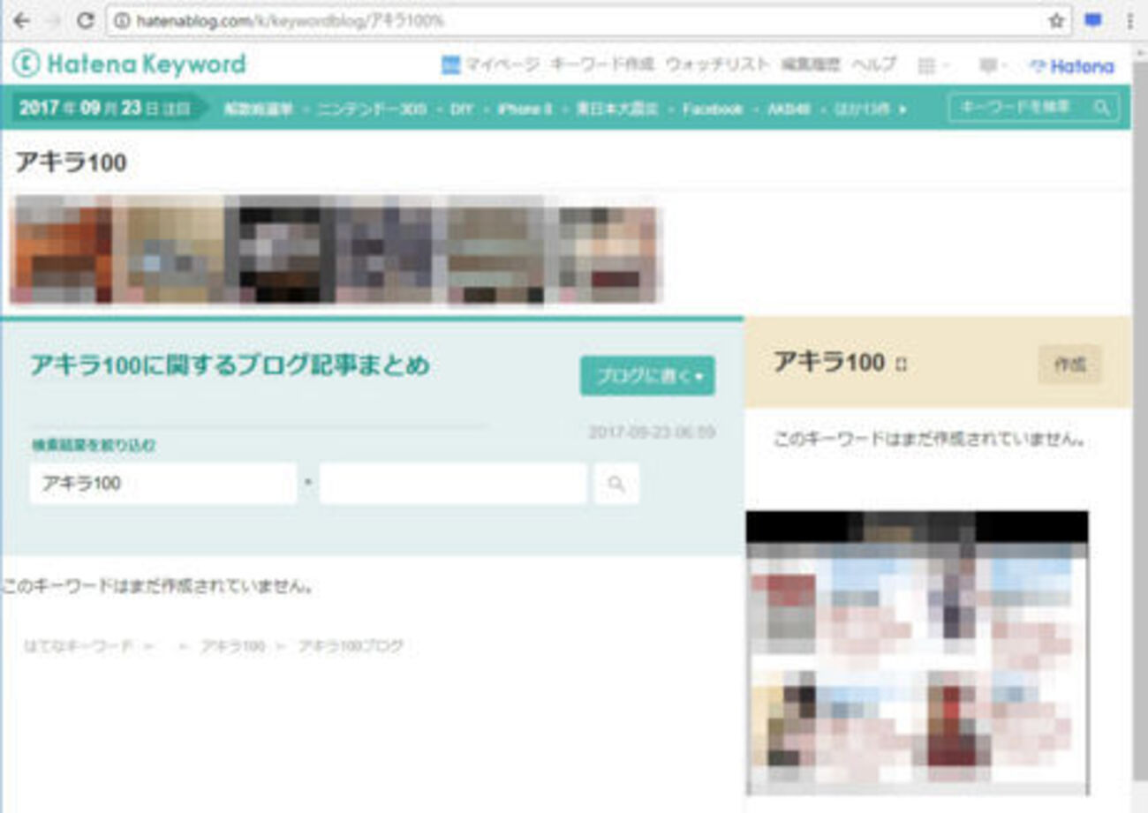Viewport: 1148px width, 813px height.
Task: Click the search icon in the keyword search box
Action: pyautogui.click(x=1101, y=108)
